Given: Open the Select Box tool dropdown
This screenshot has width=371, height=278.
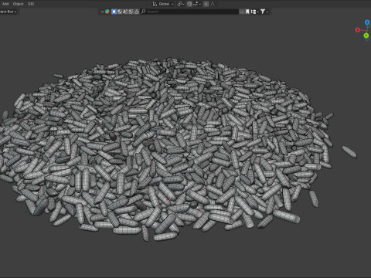Looking at the screenshot, I should pyautogui.click(x=9, y=12).
